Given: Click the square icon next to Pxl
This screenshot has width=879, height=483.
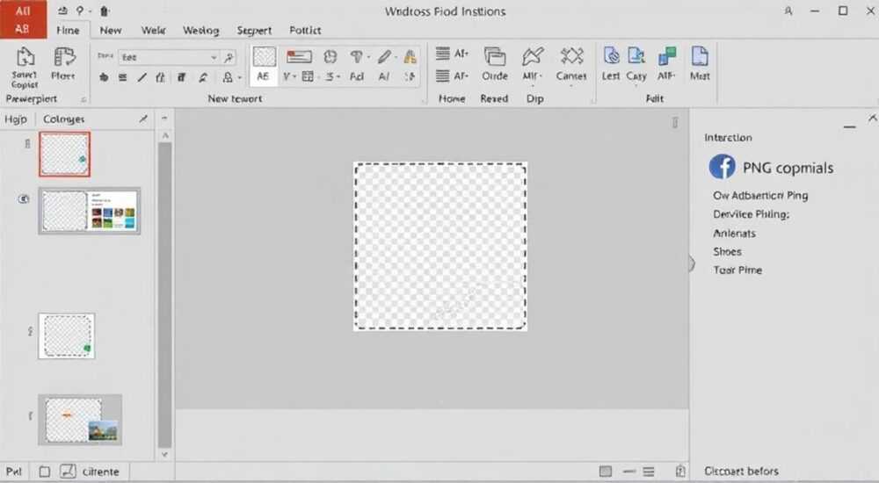Looking at the screenshot, I should pyautogui.click(x=44, y=472).
